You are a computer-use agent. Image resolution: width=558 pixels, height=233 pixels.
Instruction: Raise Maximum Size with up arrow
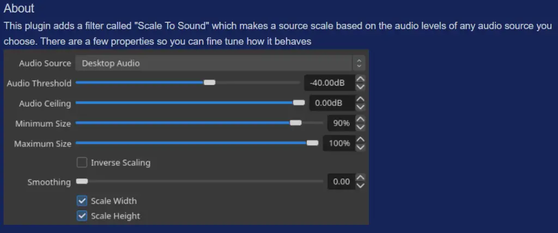(361, 139)
